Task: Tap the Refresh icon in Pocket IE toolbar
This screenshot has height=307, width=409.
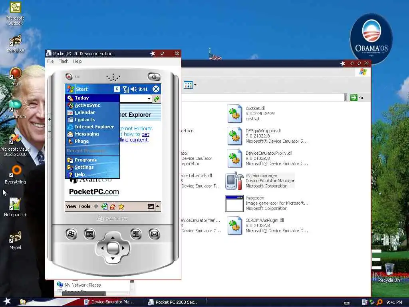Action: tap(104, 206)
